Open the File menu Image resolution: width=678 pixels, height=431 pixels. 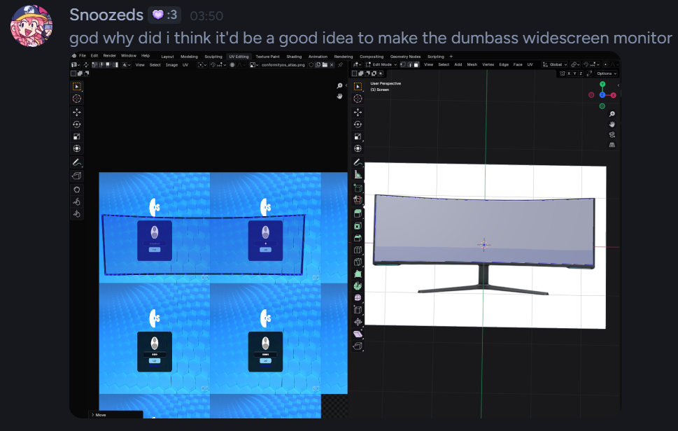[82, 56]
